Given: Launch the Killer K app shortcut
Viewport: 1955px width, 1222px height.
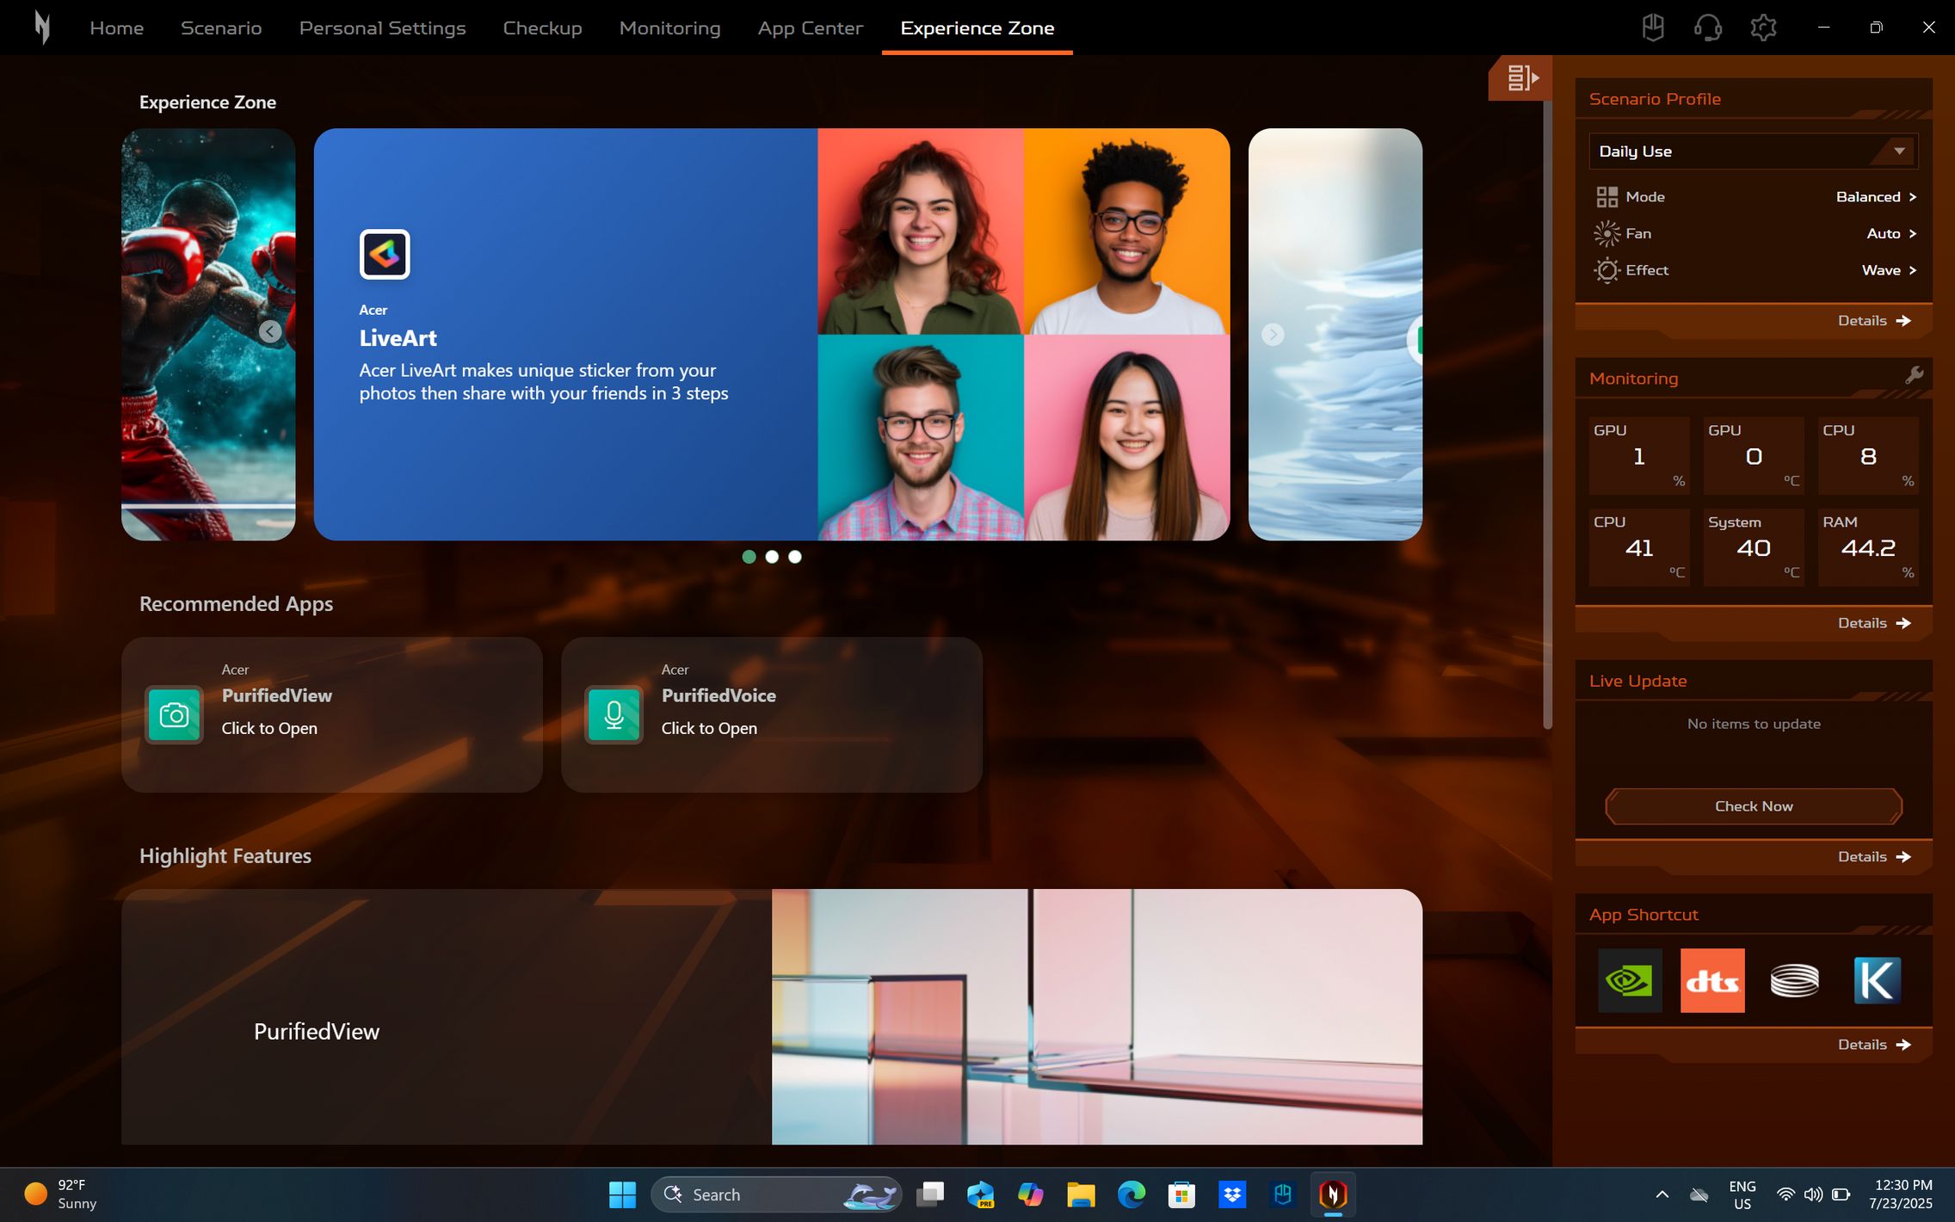Looking at the screenshot, I should tap(1877, 980).
